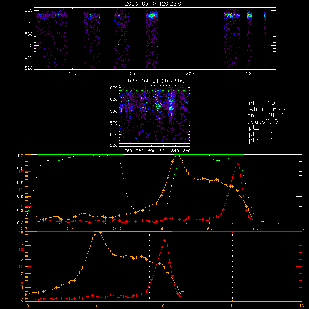Click the 'ipt_c -1' parameter line
This screenshot has height=309, width=309.
262,128
